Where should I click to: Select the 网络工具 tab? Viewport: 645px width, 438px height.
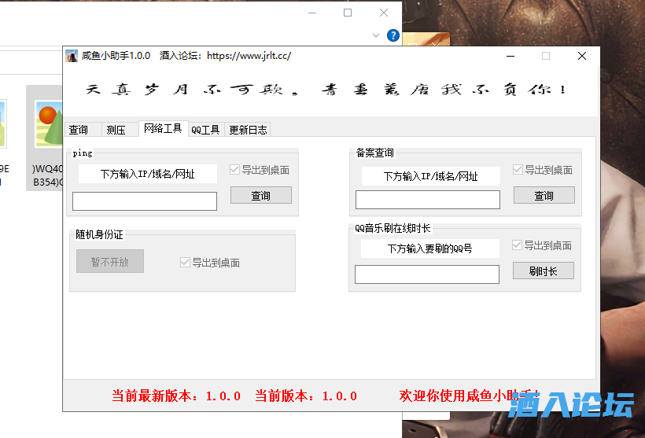click(x=163, y=129)
